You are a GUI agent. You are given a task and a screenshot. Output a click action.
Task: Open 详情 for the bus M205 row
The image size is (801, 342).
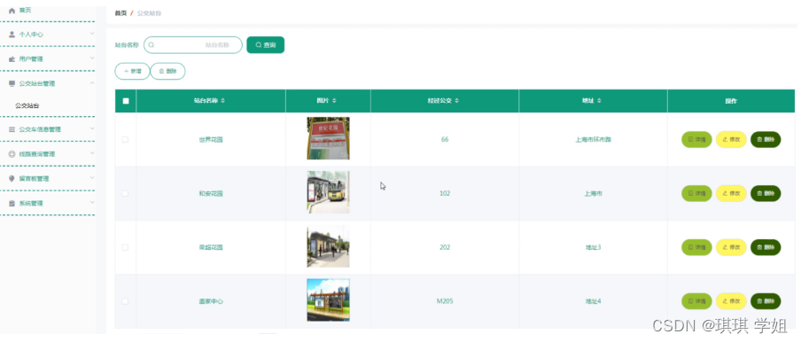coord(696,301)
